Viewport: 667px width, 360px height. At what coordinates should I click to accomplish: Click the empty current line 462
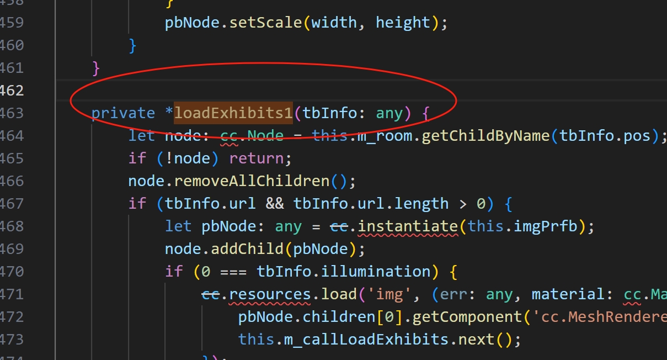pos(331,91)
